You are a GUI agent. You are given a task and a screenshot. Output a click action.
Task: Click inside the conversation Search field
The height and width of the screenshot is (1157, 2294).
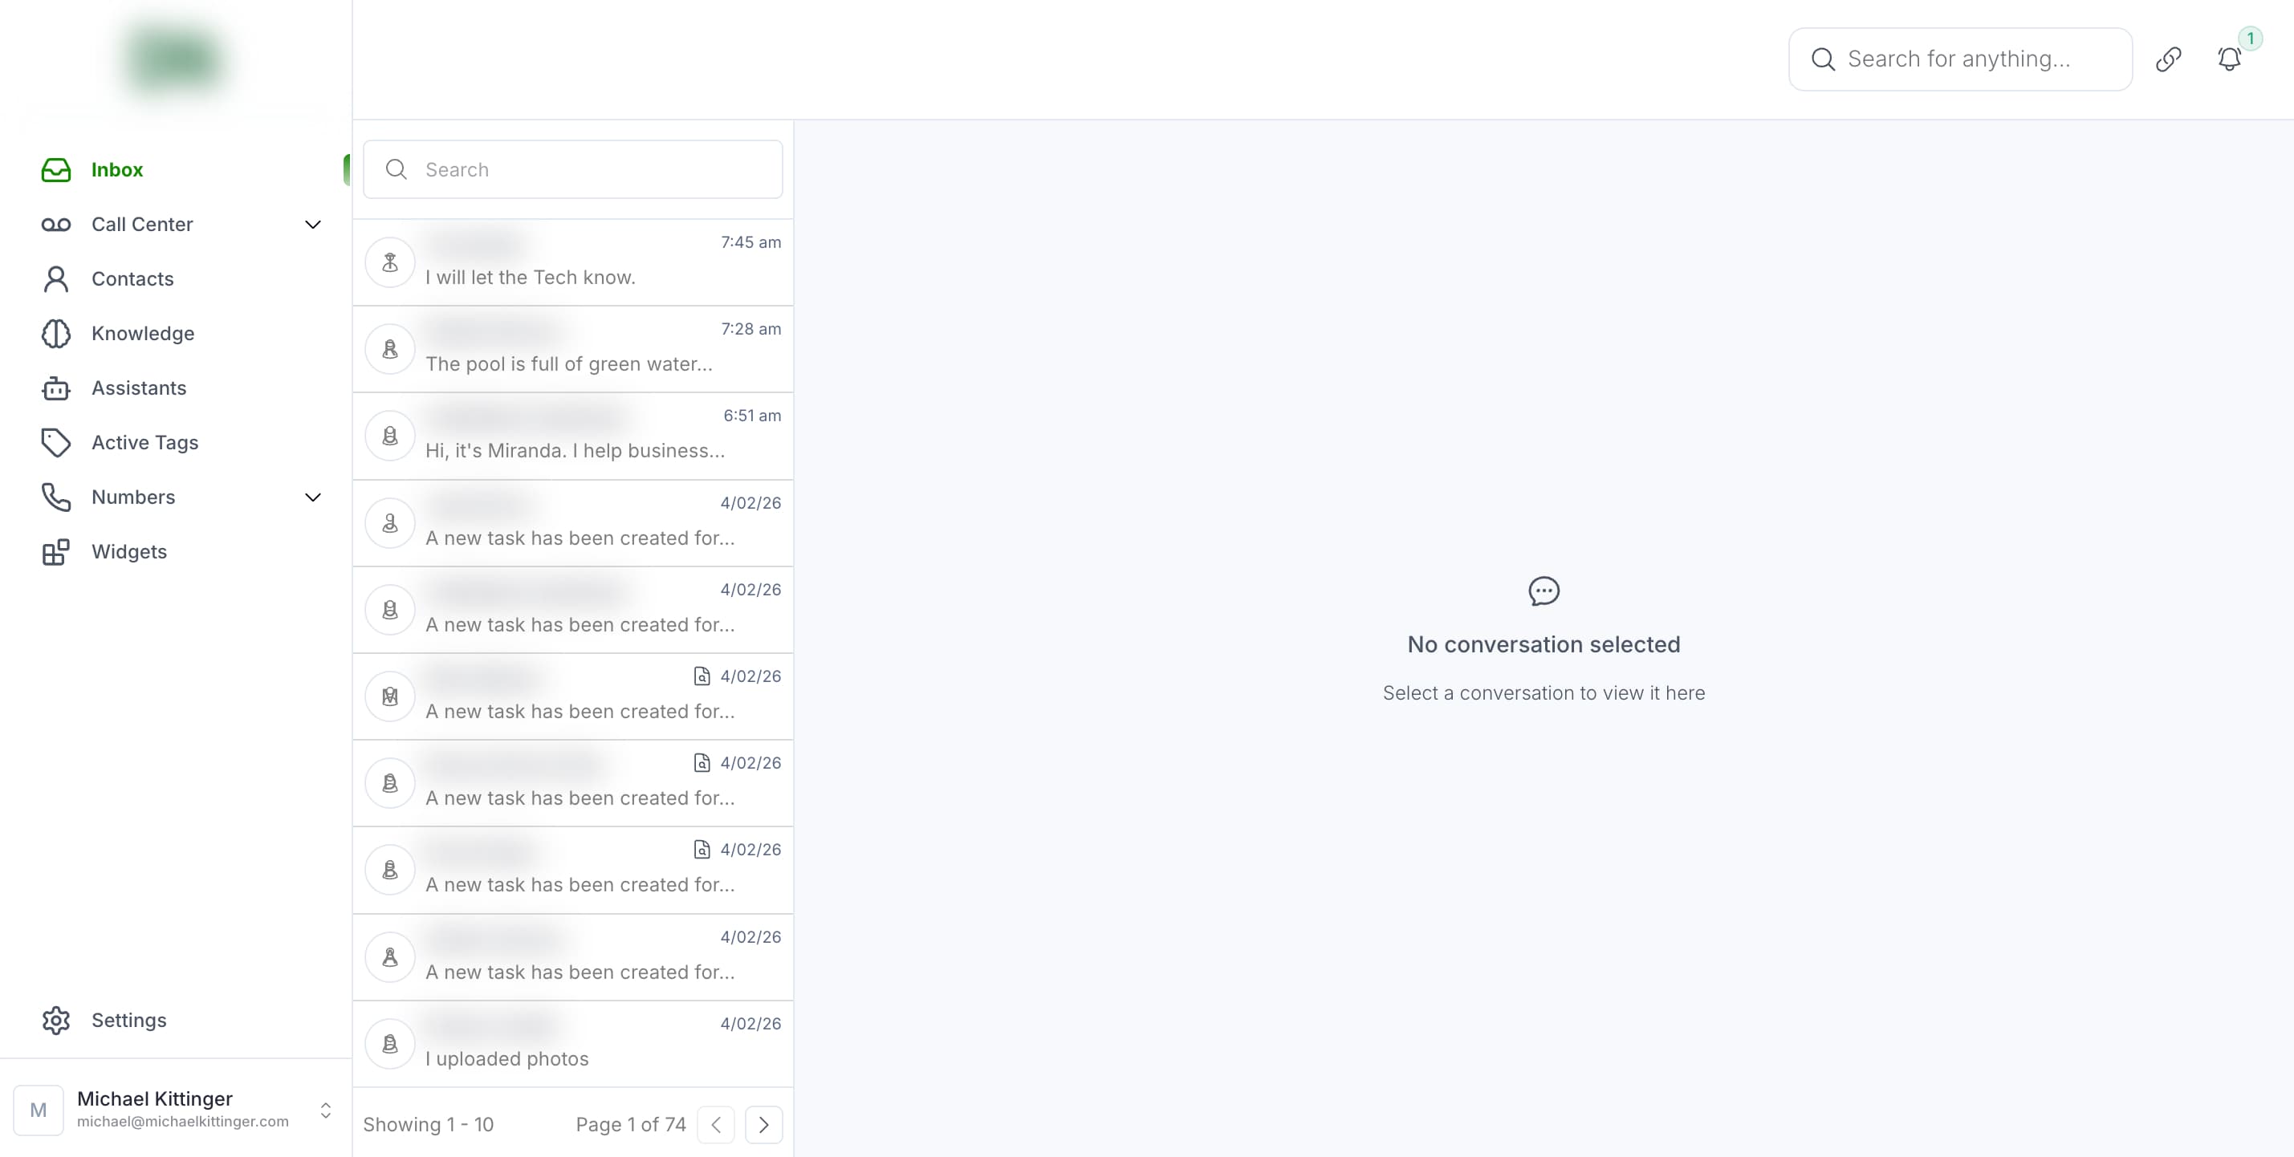point(572,169)
